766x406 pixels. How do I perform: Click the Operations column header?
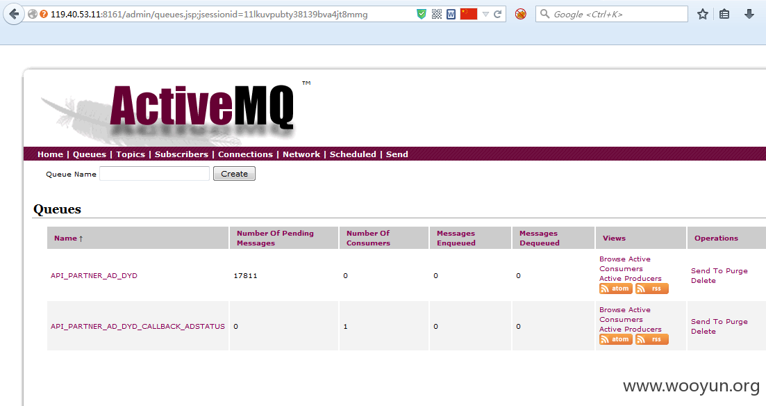click(x=716, y=238)
